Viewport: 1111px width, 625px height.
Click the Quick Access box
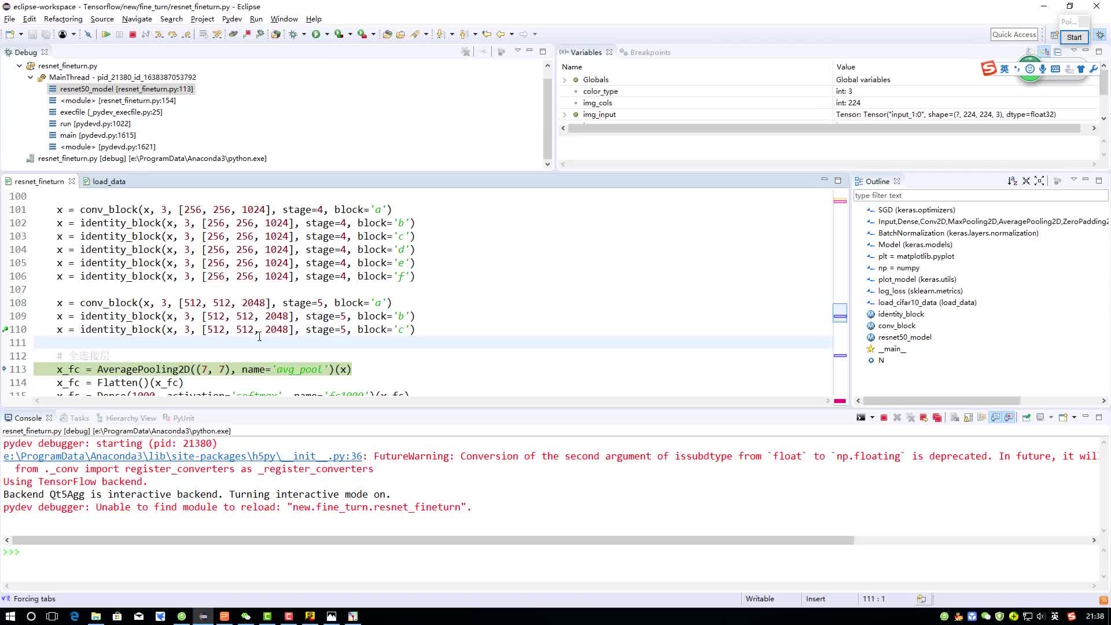click(x=1014, y=35)
